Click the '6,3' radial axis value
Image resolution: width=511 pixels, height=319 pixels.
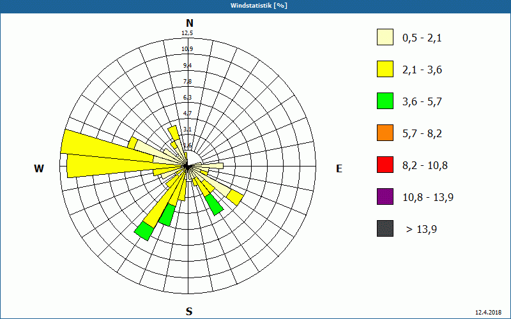(x=187, y=98)
